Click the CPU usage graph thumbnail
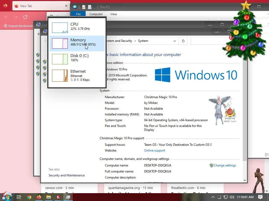The height and width of the screenshot is (201, 269). (x=60, y=28)
